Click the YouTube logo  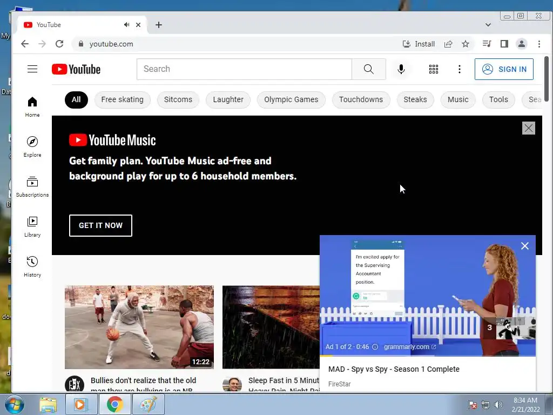coord(76,69)
